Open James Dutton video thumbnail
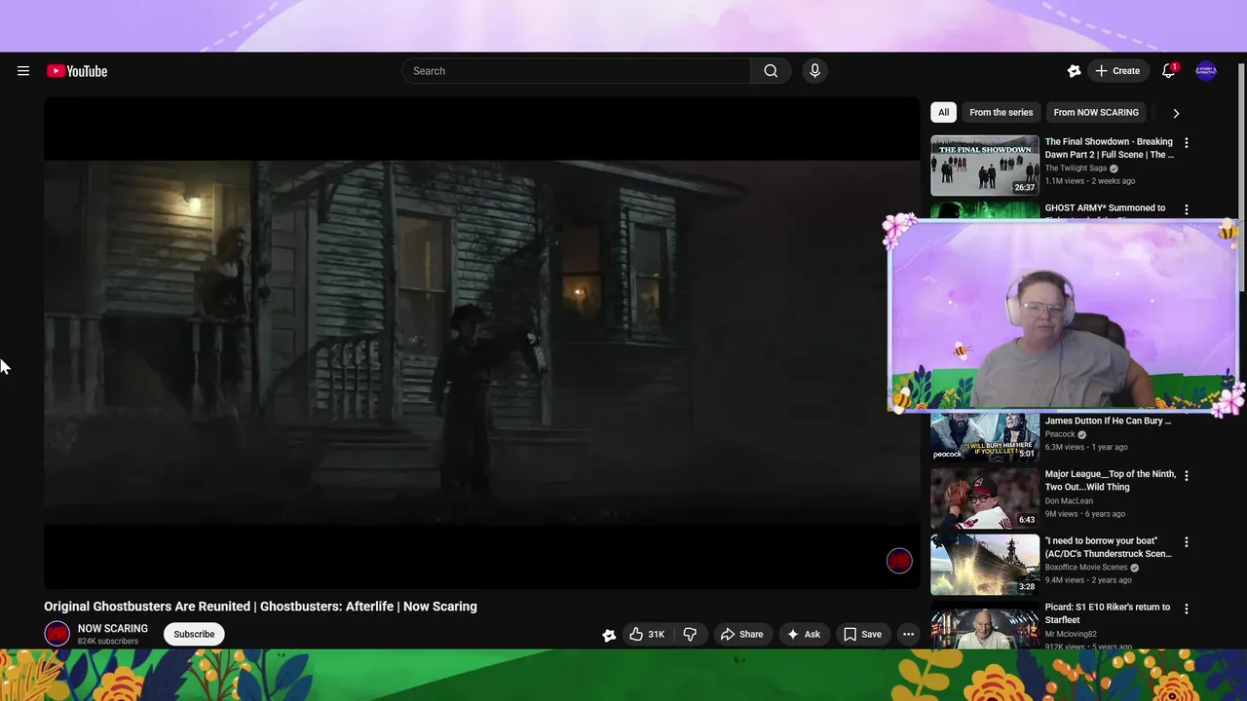This screenshot has width=1247, height=701. (x=985, y=436)
